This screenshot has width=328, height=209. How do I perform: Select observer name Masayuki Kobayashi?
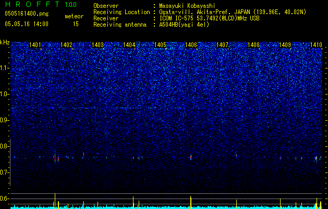(187, 6)
